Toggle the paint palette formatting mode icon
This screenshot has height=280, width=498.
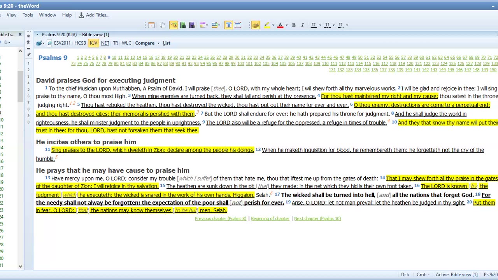[256, 25]
